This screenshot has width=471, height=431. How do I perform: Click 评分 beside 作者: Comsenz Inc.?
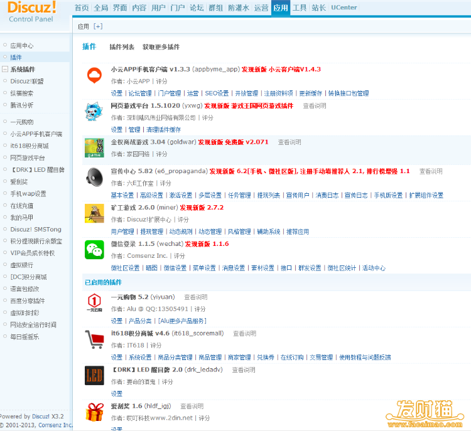point(180,256)
